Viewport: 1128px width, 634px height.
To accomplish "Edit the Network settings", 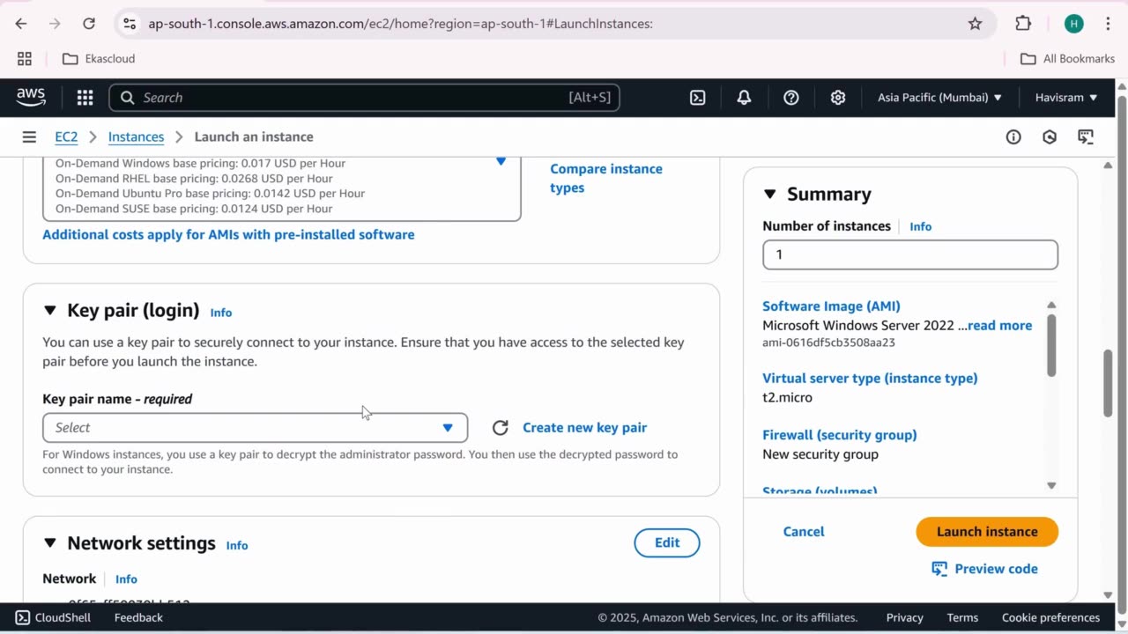I will [x=667, y=543].
